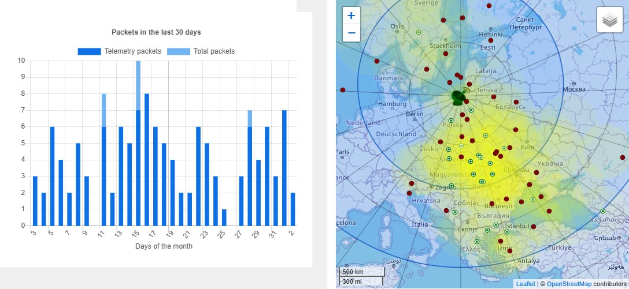
Task: Zoom out on the map
Action: tap(351, 33)
